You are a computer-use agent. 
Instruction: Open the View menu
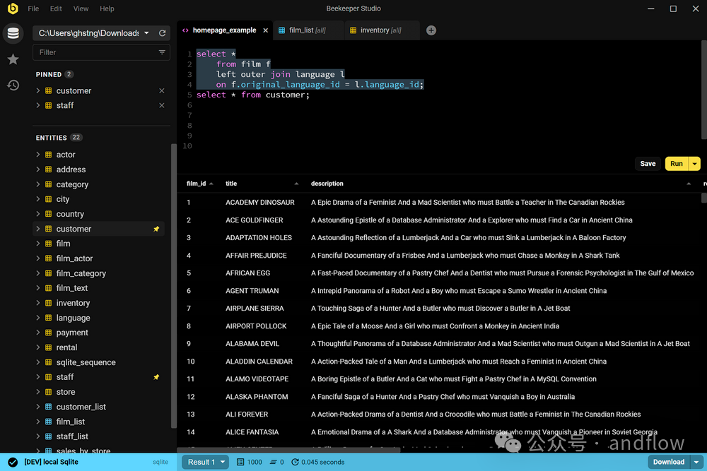(81, 8)
